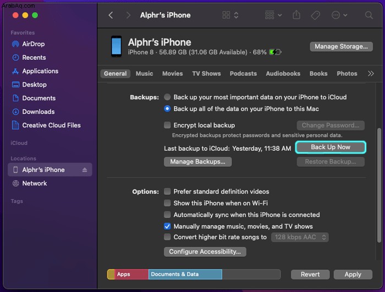
Task: Switch to the Music tab
Action: pyautogui.click(x=144, y=74)
